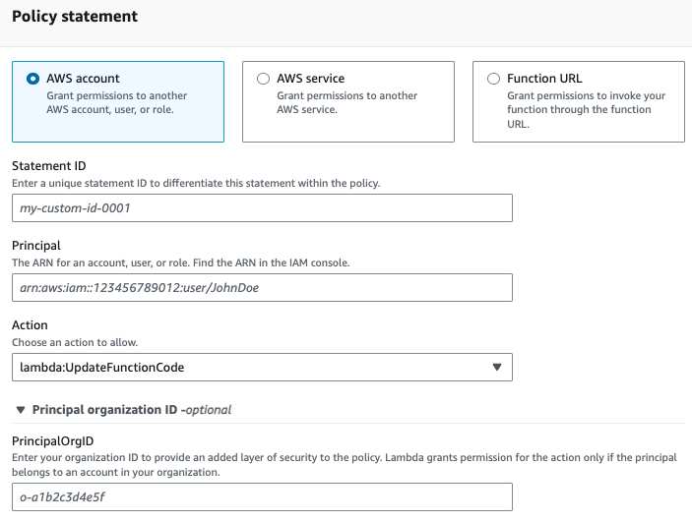
Task: Click the Action field label
Action: [30, 324]
